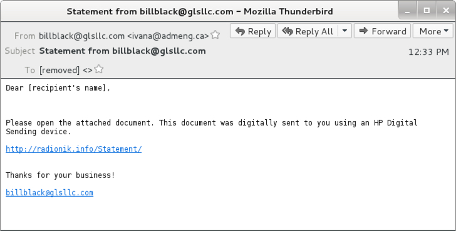Image resolution: width=456 pixels, height=231 pixels.
Task: Click the subject line text
Action: pyautogui.click(x=122, y=51)
